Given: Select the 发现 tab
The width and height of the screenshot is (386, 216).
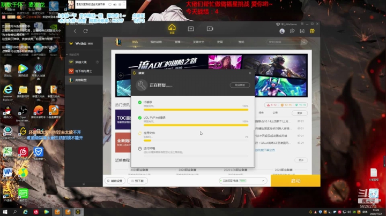Looking at the screenshot, I should (220, 42).
